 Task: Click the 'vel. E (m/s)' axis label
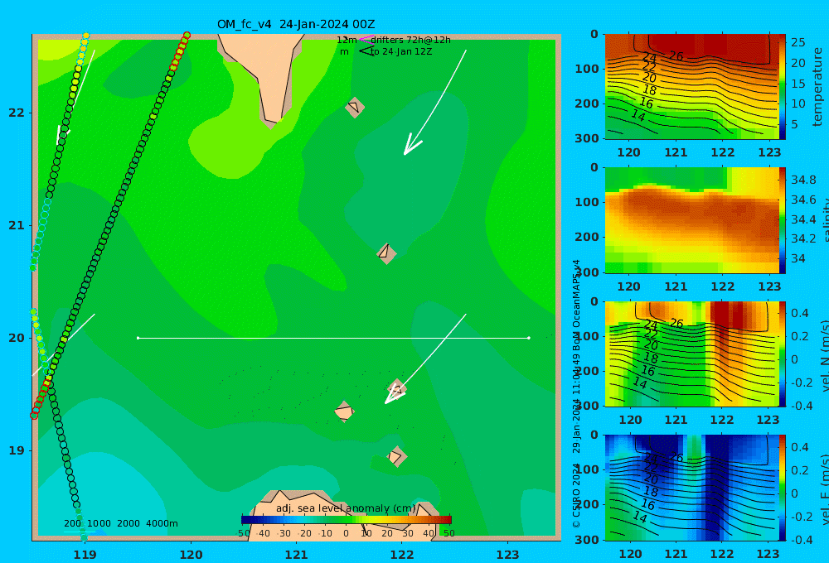(824, 489)
